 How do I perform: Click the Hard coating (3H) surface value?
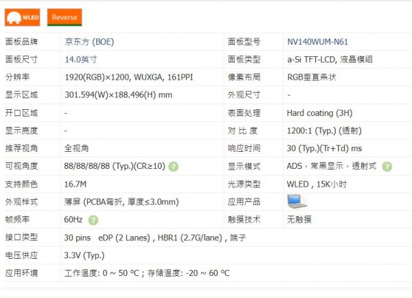coord(319,113)
